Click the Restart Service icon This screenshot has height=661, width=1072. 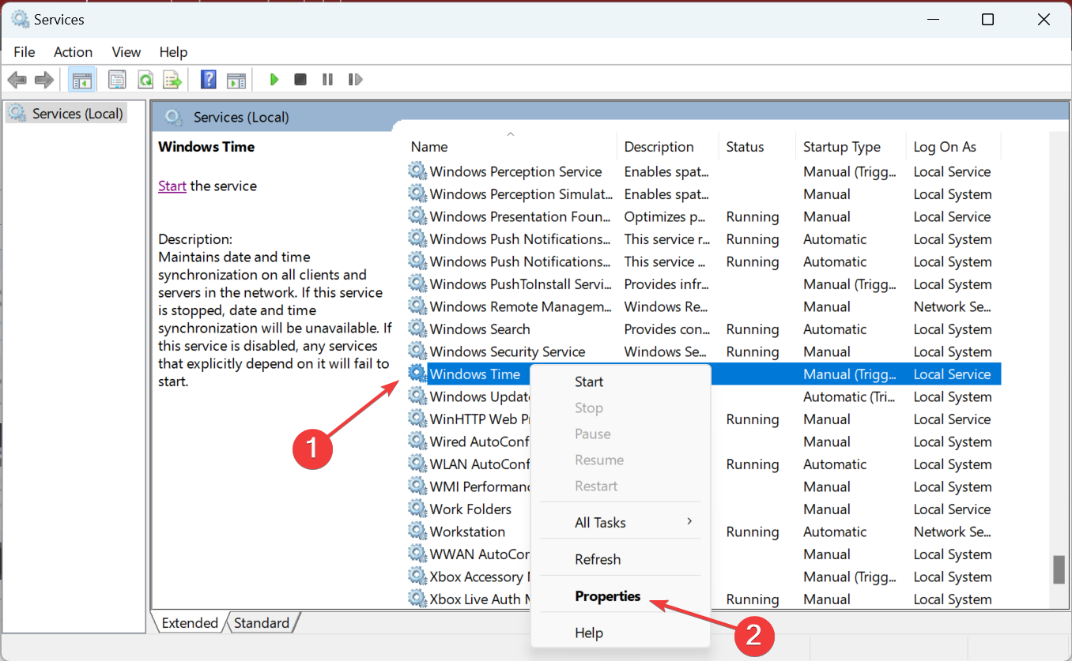pyautogui.click(x=356, y=80)
